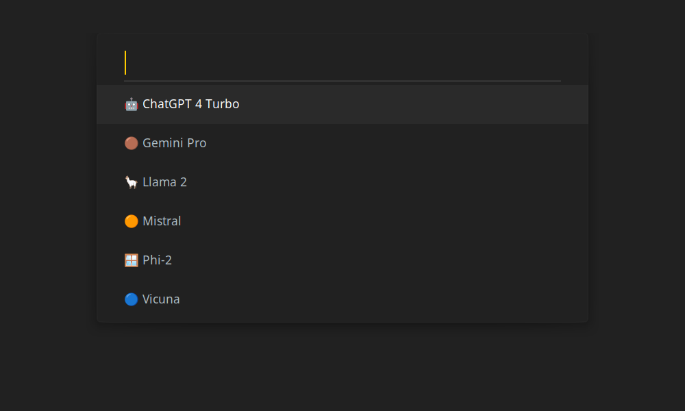This screenshot has height=411, width=685.
Task: Select ChatGPT 4 Turbo from the list
Action: tap(191, 104)
